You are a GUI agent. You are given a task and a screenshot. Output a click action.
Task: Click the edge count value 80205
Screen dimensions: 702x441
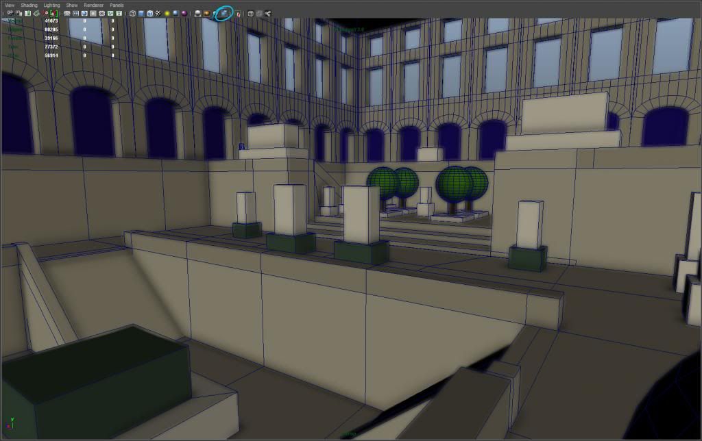(51, 29)
